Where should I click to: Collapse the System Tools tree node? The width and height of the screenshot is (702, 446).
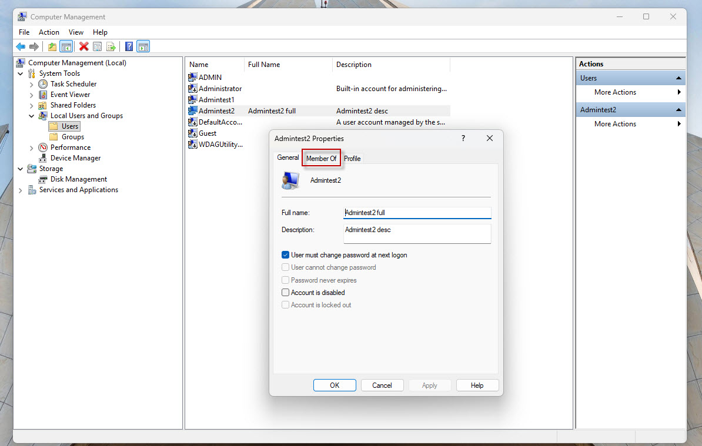[x=20, y=74]
